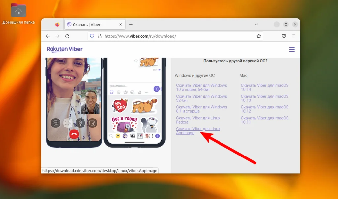Open Firefox application menu
The image size is (338, 199).
(x=293, y=36)
